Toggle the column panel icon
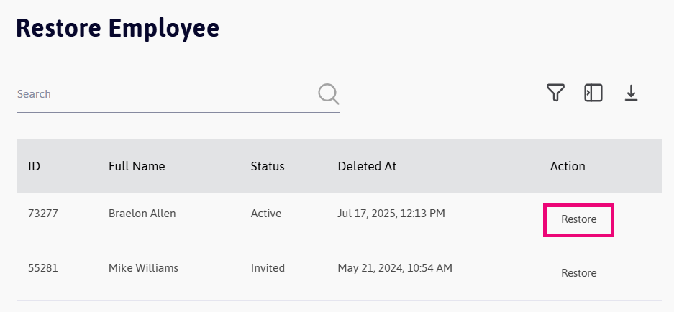 tap(593, 93)
